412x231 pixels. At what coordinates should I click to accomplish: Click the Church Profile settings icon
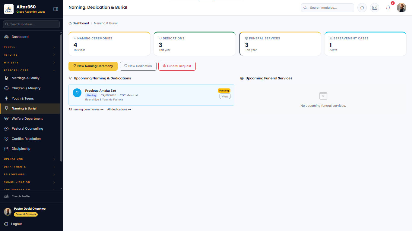pyautogui.click(x=6, y=196)
